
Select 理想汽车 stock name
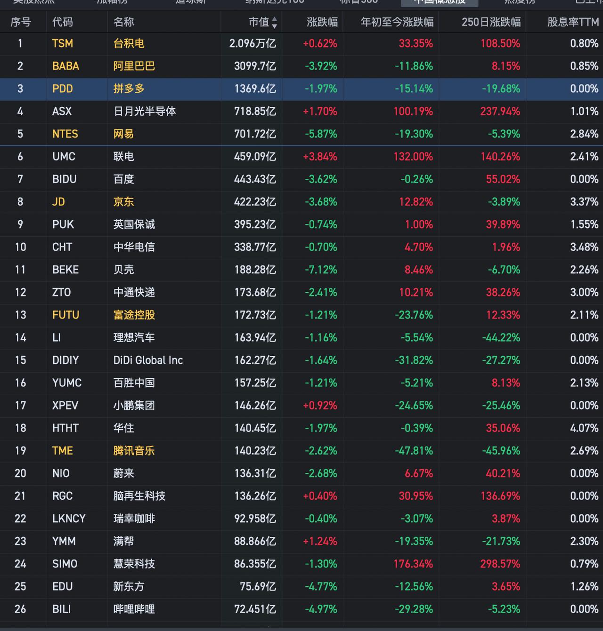point(134,337)
